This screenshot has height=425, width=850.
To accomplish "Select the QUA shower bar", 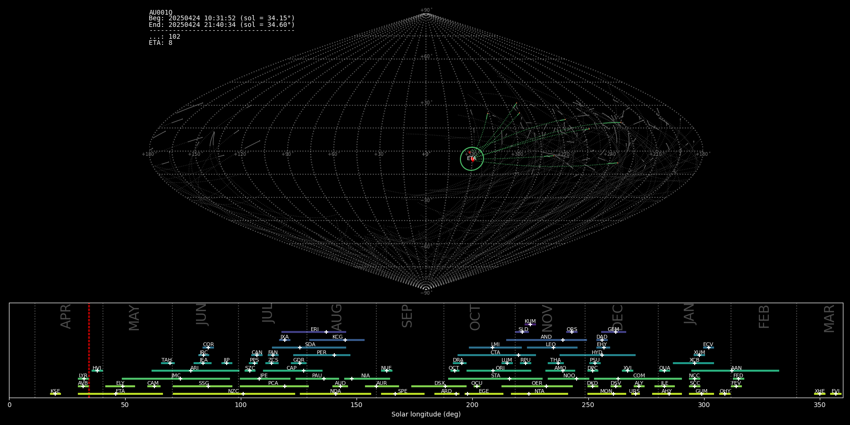I will pyautogui.click(x=664, y=371).
